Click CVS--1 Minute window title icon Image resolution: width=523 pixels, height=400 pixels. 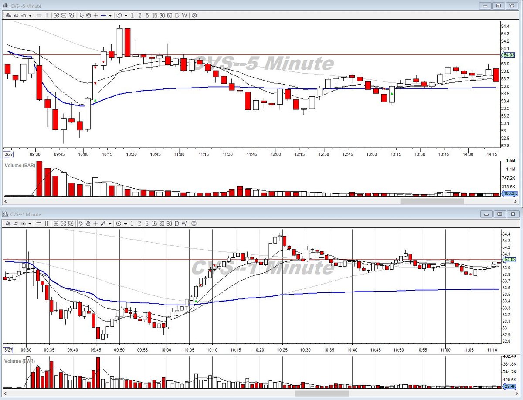coord(5,214)
